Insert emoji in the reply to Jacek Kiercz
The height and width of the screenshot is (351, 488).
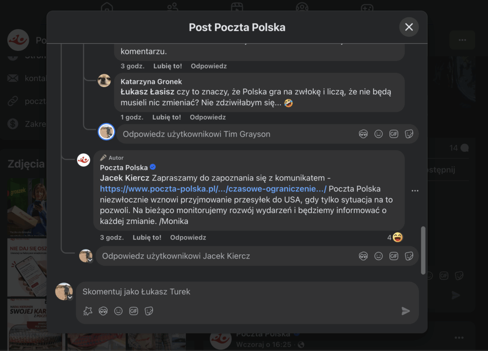click(378, 256)
